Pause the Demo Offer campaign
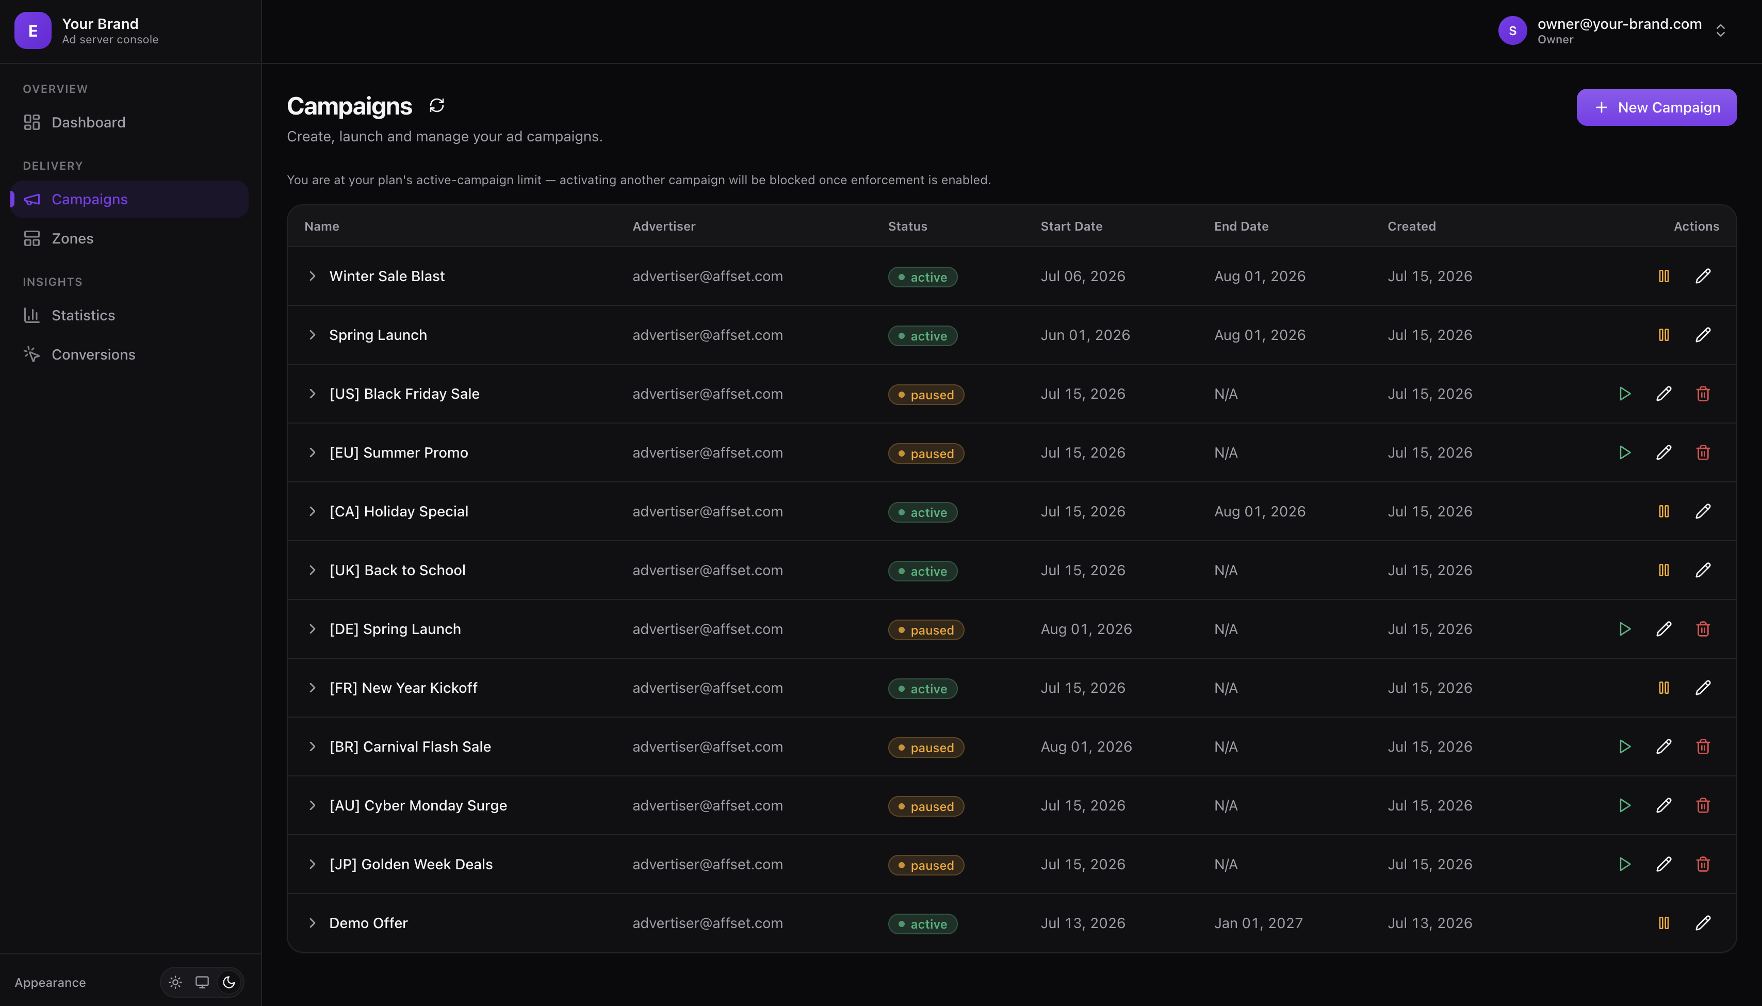 (1664, 923)
